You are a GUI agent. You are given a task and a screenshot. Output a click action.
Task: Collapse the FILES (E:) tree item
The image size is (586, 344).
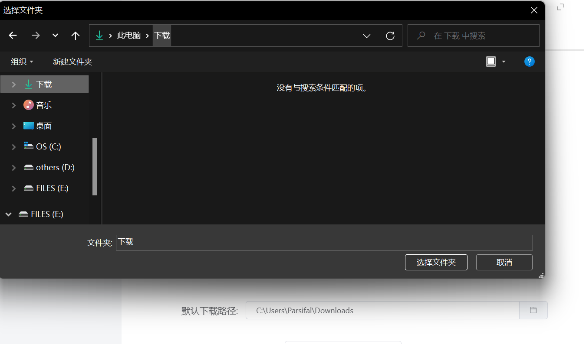tap(7, 214)
